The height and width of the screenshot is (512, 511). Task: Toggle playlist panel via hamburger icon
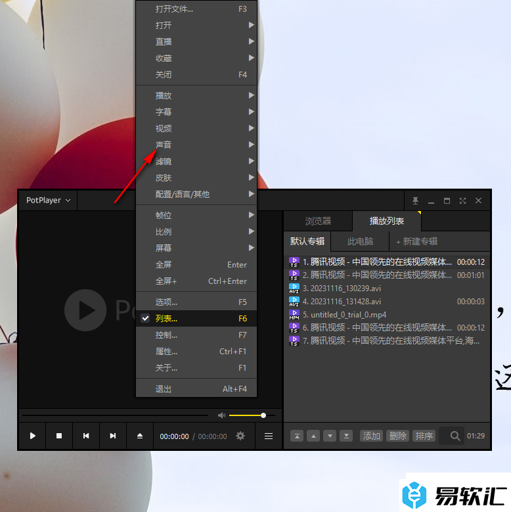269,436
